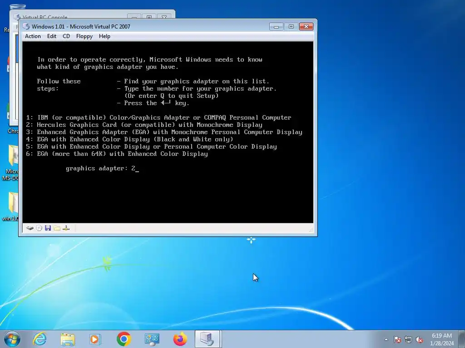The height and width of the screenshot is (348, 465).
Task: Open the Edit menu in Virtual PC
Action: click(x=52, y=36)
